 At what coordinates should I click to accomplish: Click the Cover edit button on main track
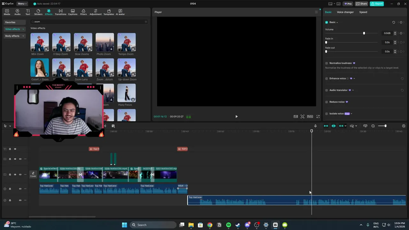[33, 174]
